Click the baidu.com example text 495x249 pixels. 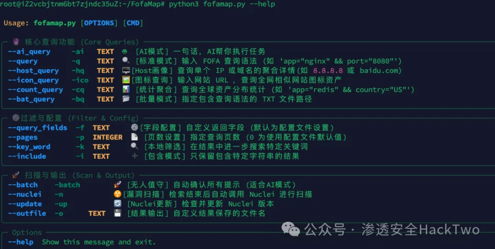(380, 70)
